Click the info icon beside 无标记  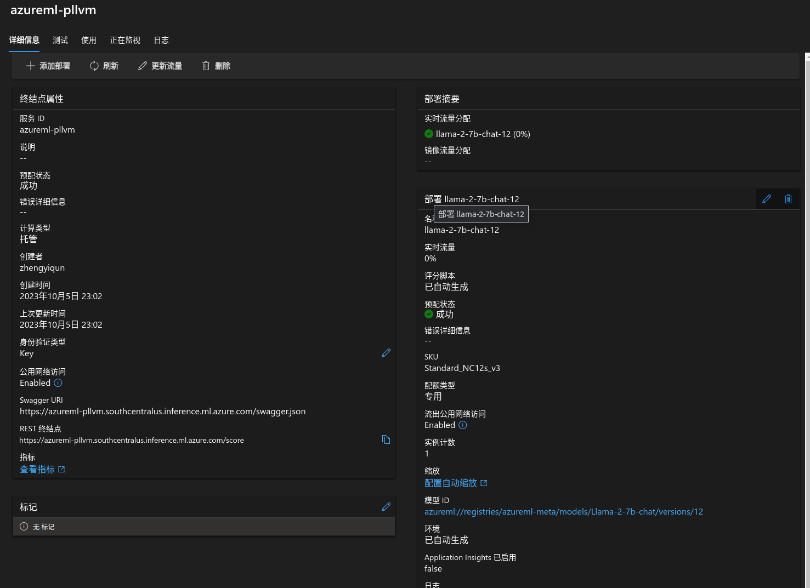pos(24,527)
